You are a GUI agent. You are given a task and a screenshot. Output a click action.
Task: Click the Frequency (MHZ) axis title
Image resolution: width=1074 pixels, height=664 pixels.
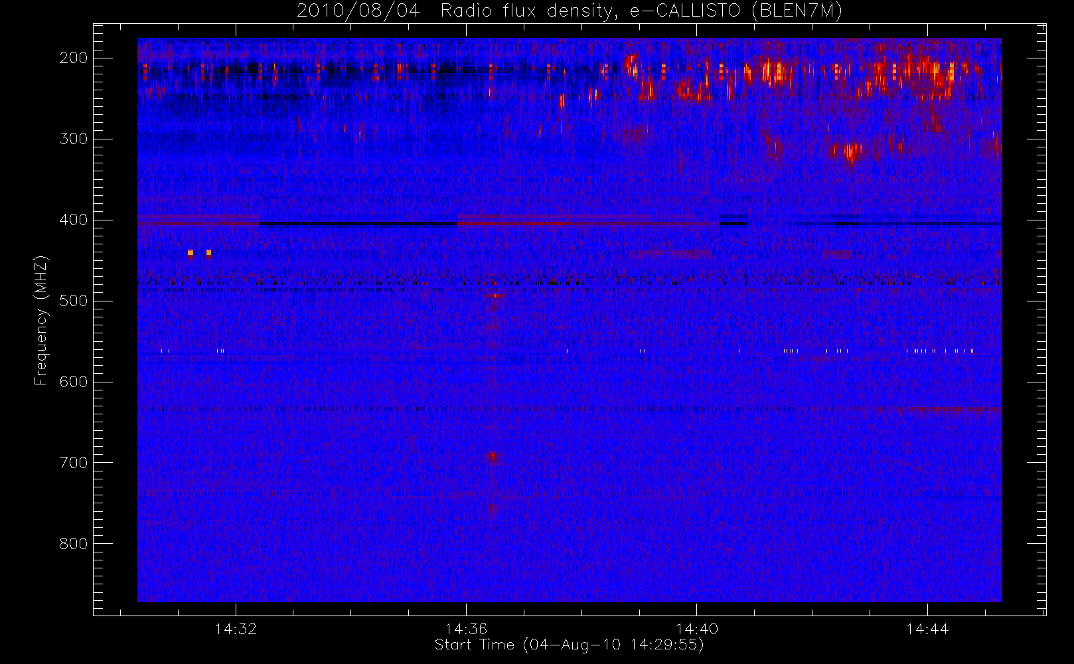point(41,320)
